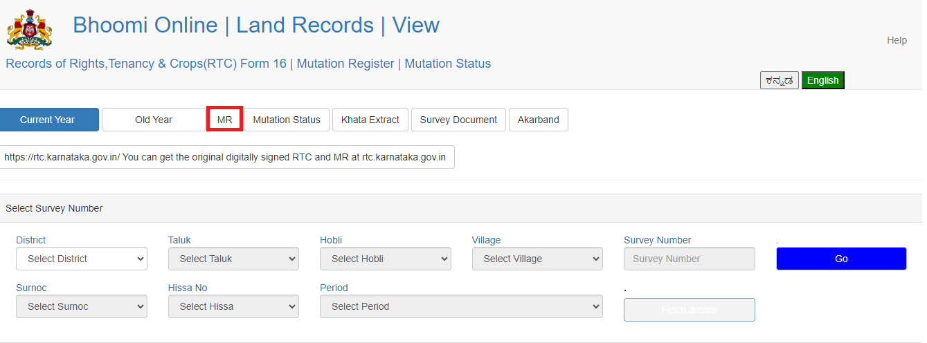The height and width of the screenshot is (343, 927).
Task: Click the rtc.karnataka.gov.in notice box
Action: click(226, 157)
